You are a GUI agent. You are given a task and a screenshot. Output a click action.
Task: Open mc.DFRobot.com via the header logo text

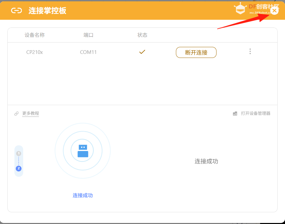click(260, 12)
